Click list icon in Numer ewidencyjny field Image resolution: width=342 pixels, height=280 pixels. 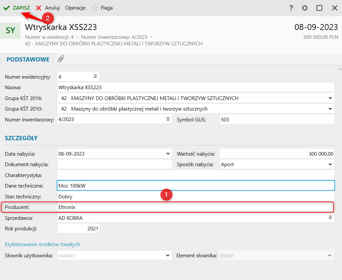(x=95, y=76)
